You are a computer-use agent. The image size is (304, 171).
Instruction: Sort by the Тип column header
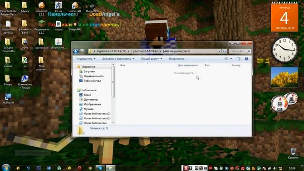coord(207,66)
